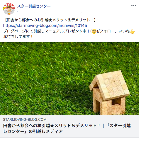Open the スター引越センター page name link
The width and height of the screenshot is (141, 141).
click(34, 6)
